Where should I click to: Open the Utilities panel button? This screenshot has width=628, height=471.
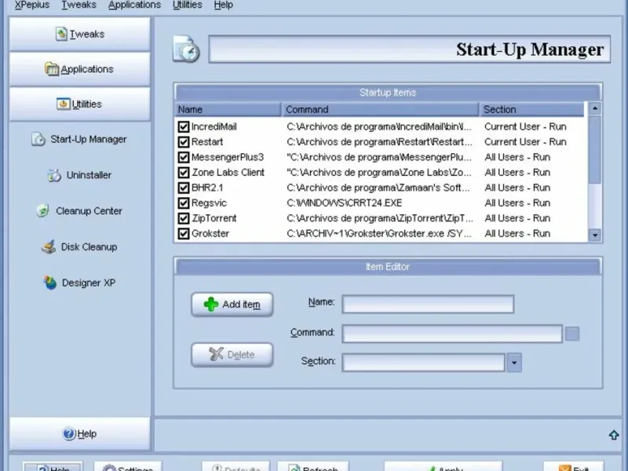(x=80, y=104)
